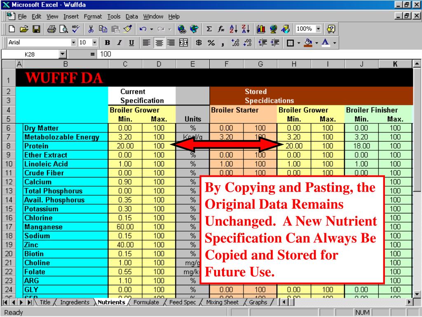The width and height of the screenshot is (422, 317).
Task: Copy selection using Copy icon
Action: coord(103,29)
